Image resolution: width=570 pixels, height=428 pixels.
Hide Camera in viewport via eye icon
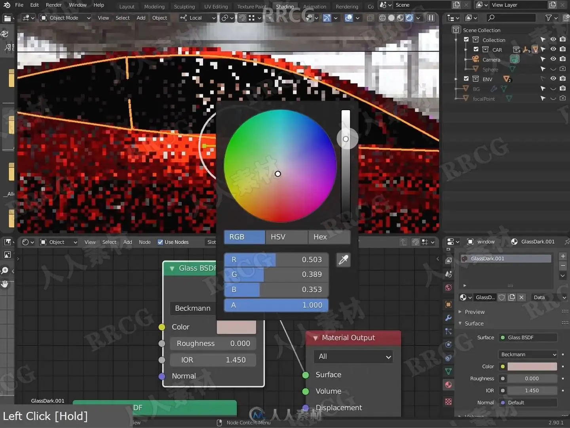(553, 59)
